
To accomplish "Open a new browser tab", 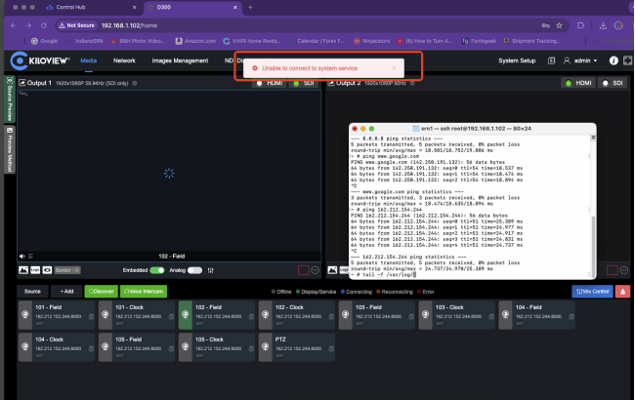I will [x=250, y=7].
